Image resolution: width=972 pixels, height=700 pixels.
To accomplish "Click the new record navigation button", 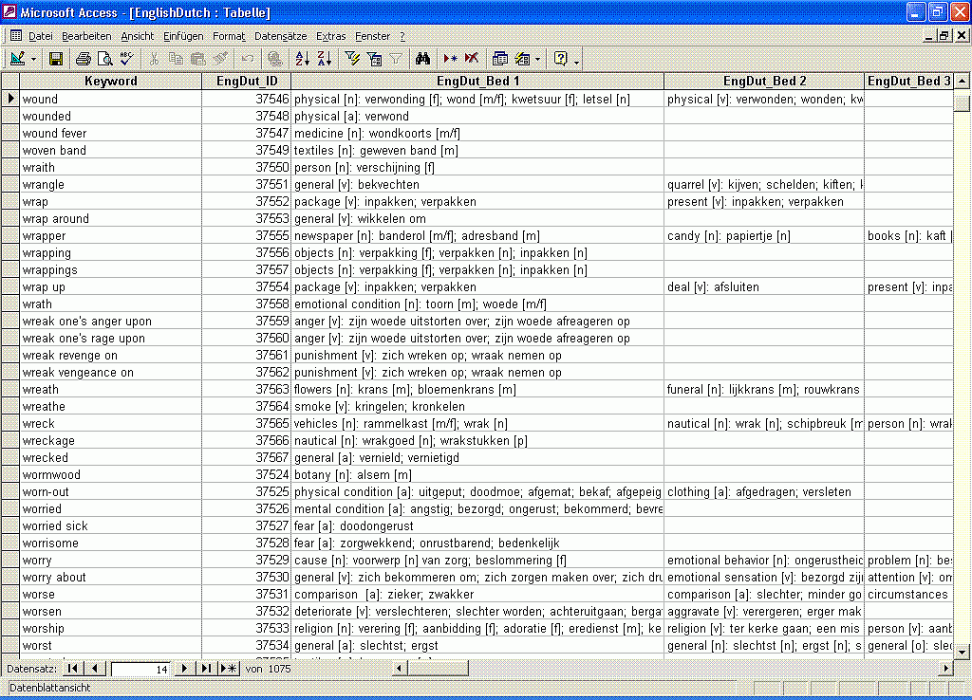I will tap(228, 669).
